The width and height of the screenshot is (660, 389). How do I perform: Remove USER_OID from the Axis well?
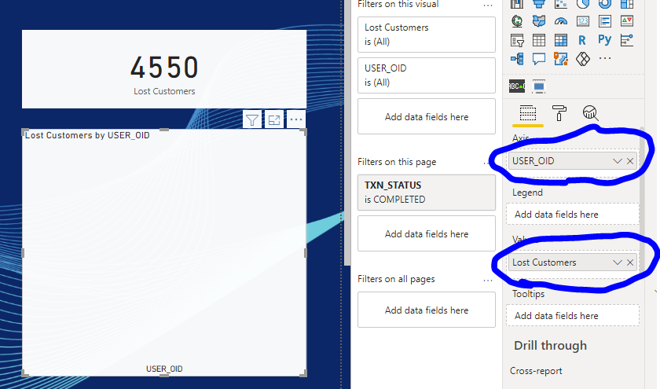630,161
